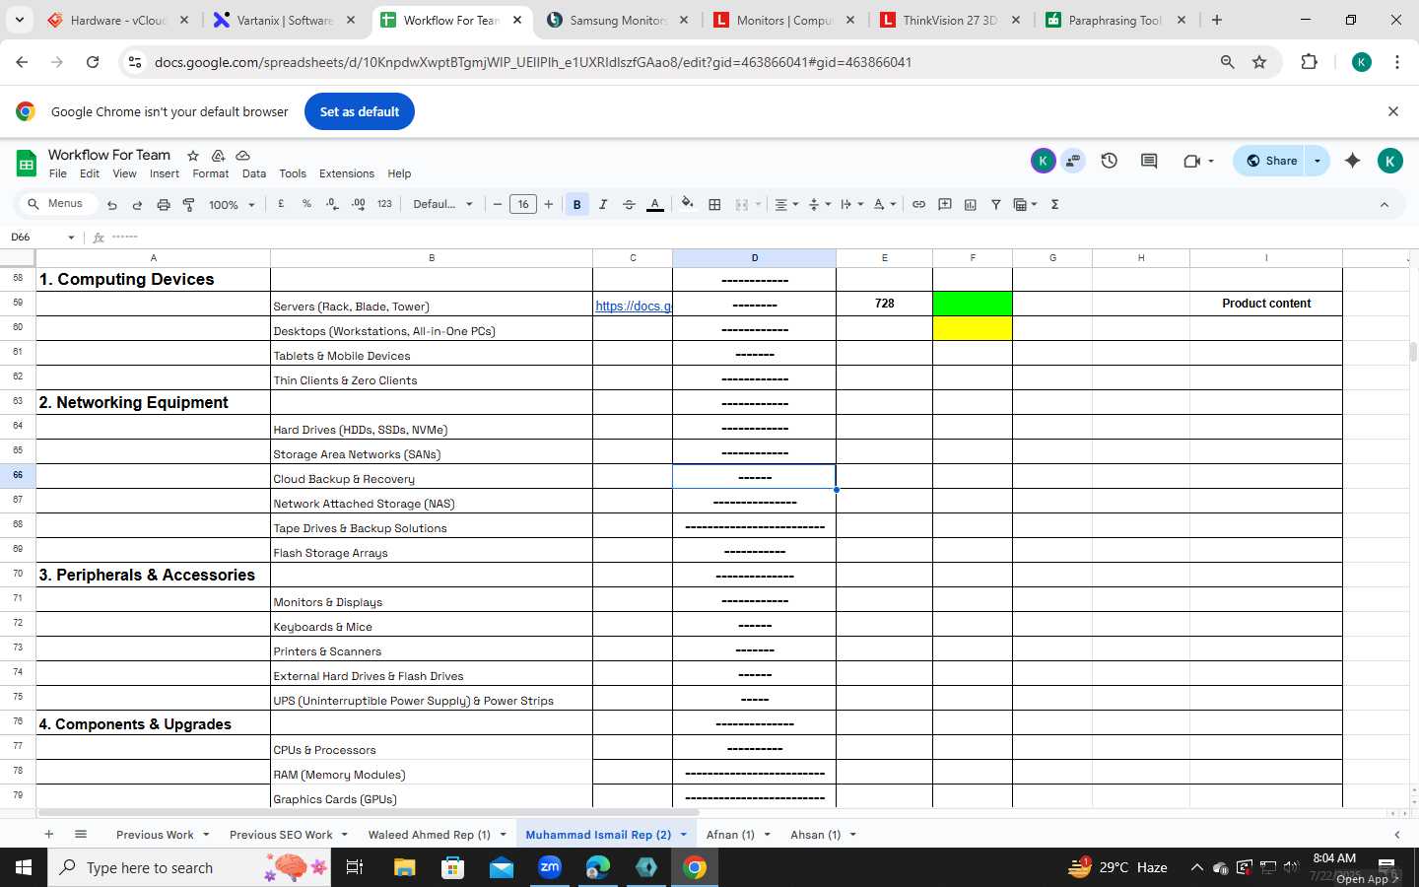The height and width of the screenshot is (887, 1419).
Task: Open the All sheets list icon
Action: click(x=81, y=834)
